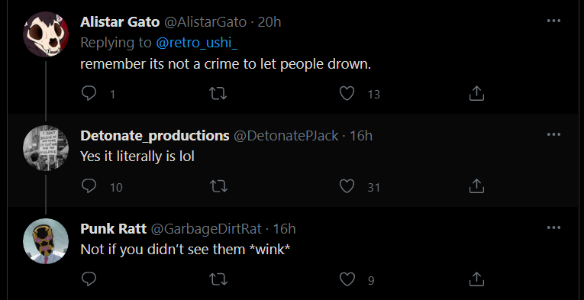Screen dimensions: 584x300
Task: Reply to Detonate_productions' tweet
Action: [89, 186]
